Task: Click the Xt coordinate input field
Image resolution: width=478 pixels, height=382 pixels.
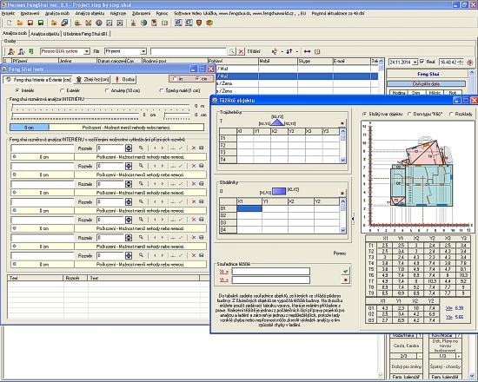Action: pyautogui.click(x=270, y=271)
